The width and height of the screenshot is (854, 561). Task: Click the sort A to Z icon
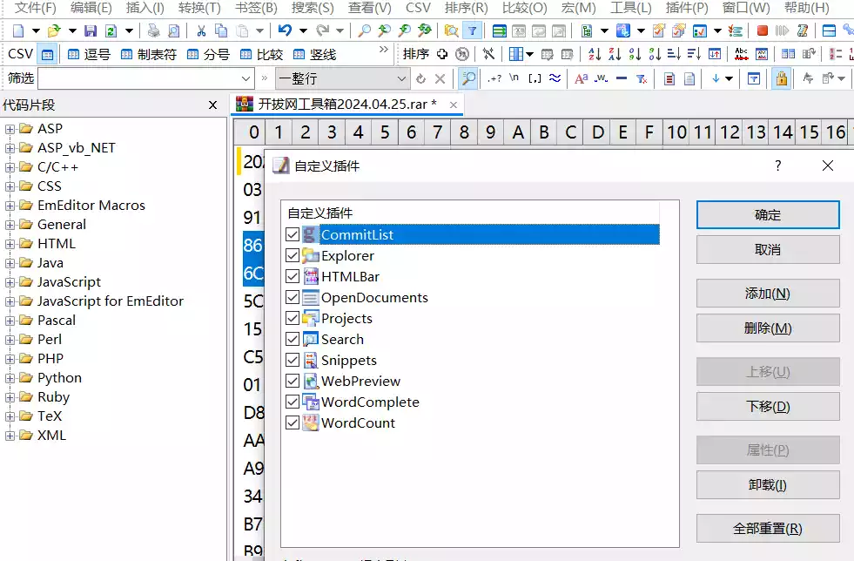[595, 54]
